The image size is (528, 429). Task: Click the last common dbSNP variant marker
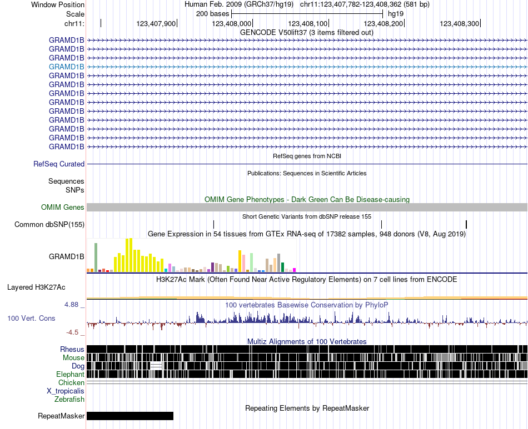[x=466, y=225]
